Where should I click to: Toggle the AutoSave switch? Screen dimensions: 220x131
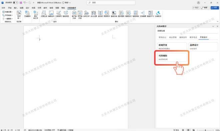coord(15,3)
